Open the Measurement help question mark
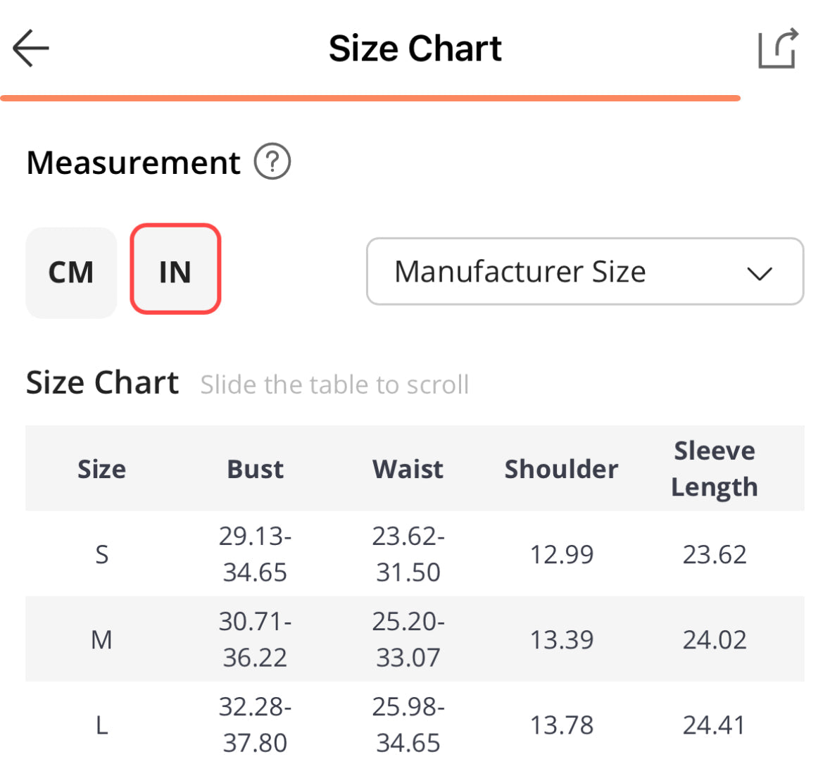Screen dimensions: 830x783 click(x=272, y=162)
